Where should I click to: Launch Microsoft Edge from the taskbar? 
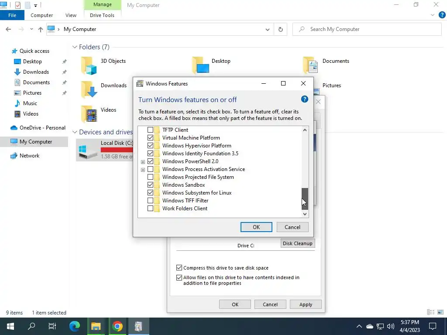[75, 326]
